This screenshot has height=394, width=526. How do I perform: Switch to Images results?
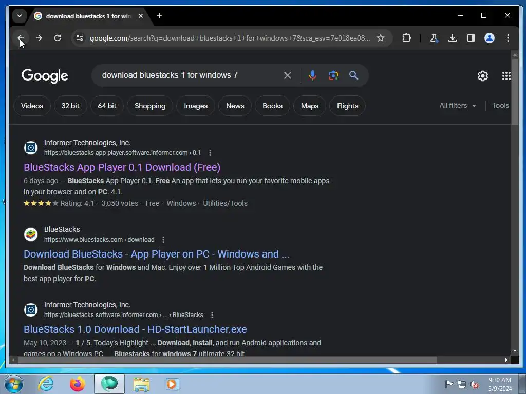click(x=196, y=106)
